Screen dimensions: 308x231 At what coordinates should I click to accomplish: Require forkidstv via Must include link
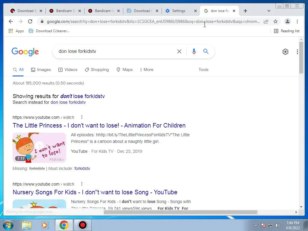point(82,168)
